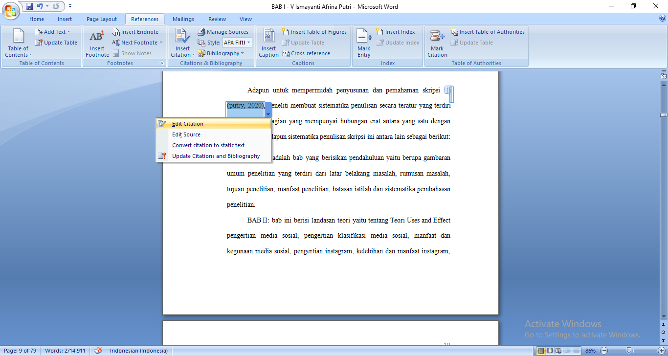Click the Zoom Out minus button
The image size is (668, 356).
[x=604, y=351]
